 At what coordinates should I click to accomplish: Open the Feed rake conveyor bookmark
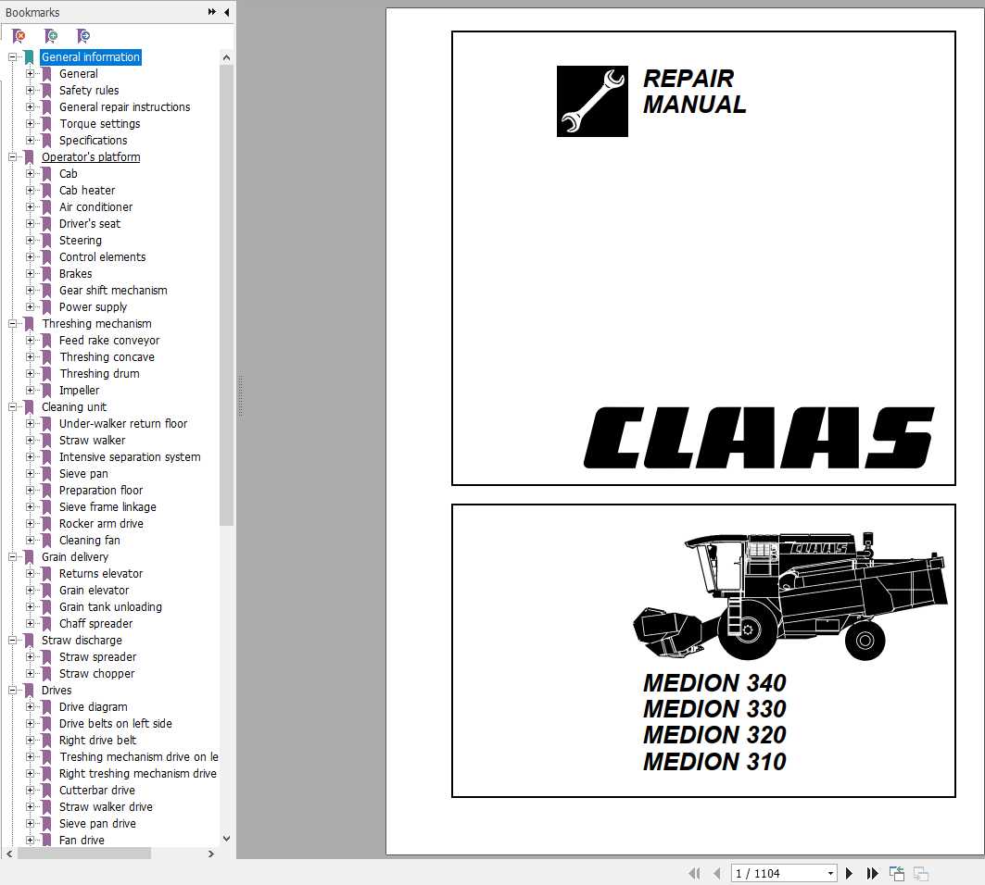[109, 340]
